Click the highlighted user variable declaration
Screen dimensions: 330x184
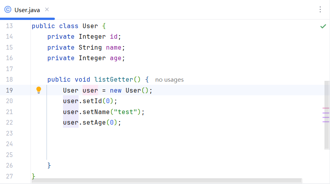(90, 91)
